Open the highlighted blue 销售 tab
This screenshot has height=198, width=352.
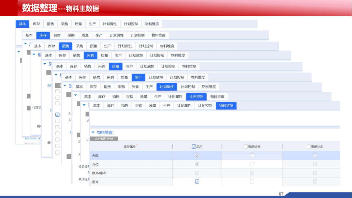click(66, 46)
